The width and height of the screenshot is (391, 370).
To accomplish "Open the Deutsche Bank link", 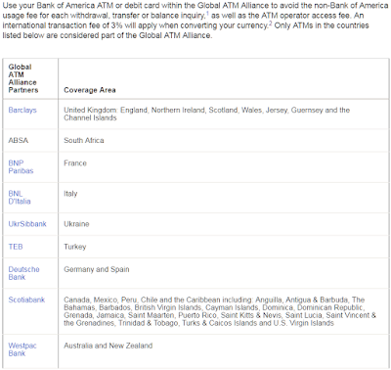I will [23, 273].
